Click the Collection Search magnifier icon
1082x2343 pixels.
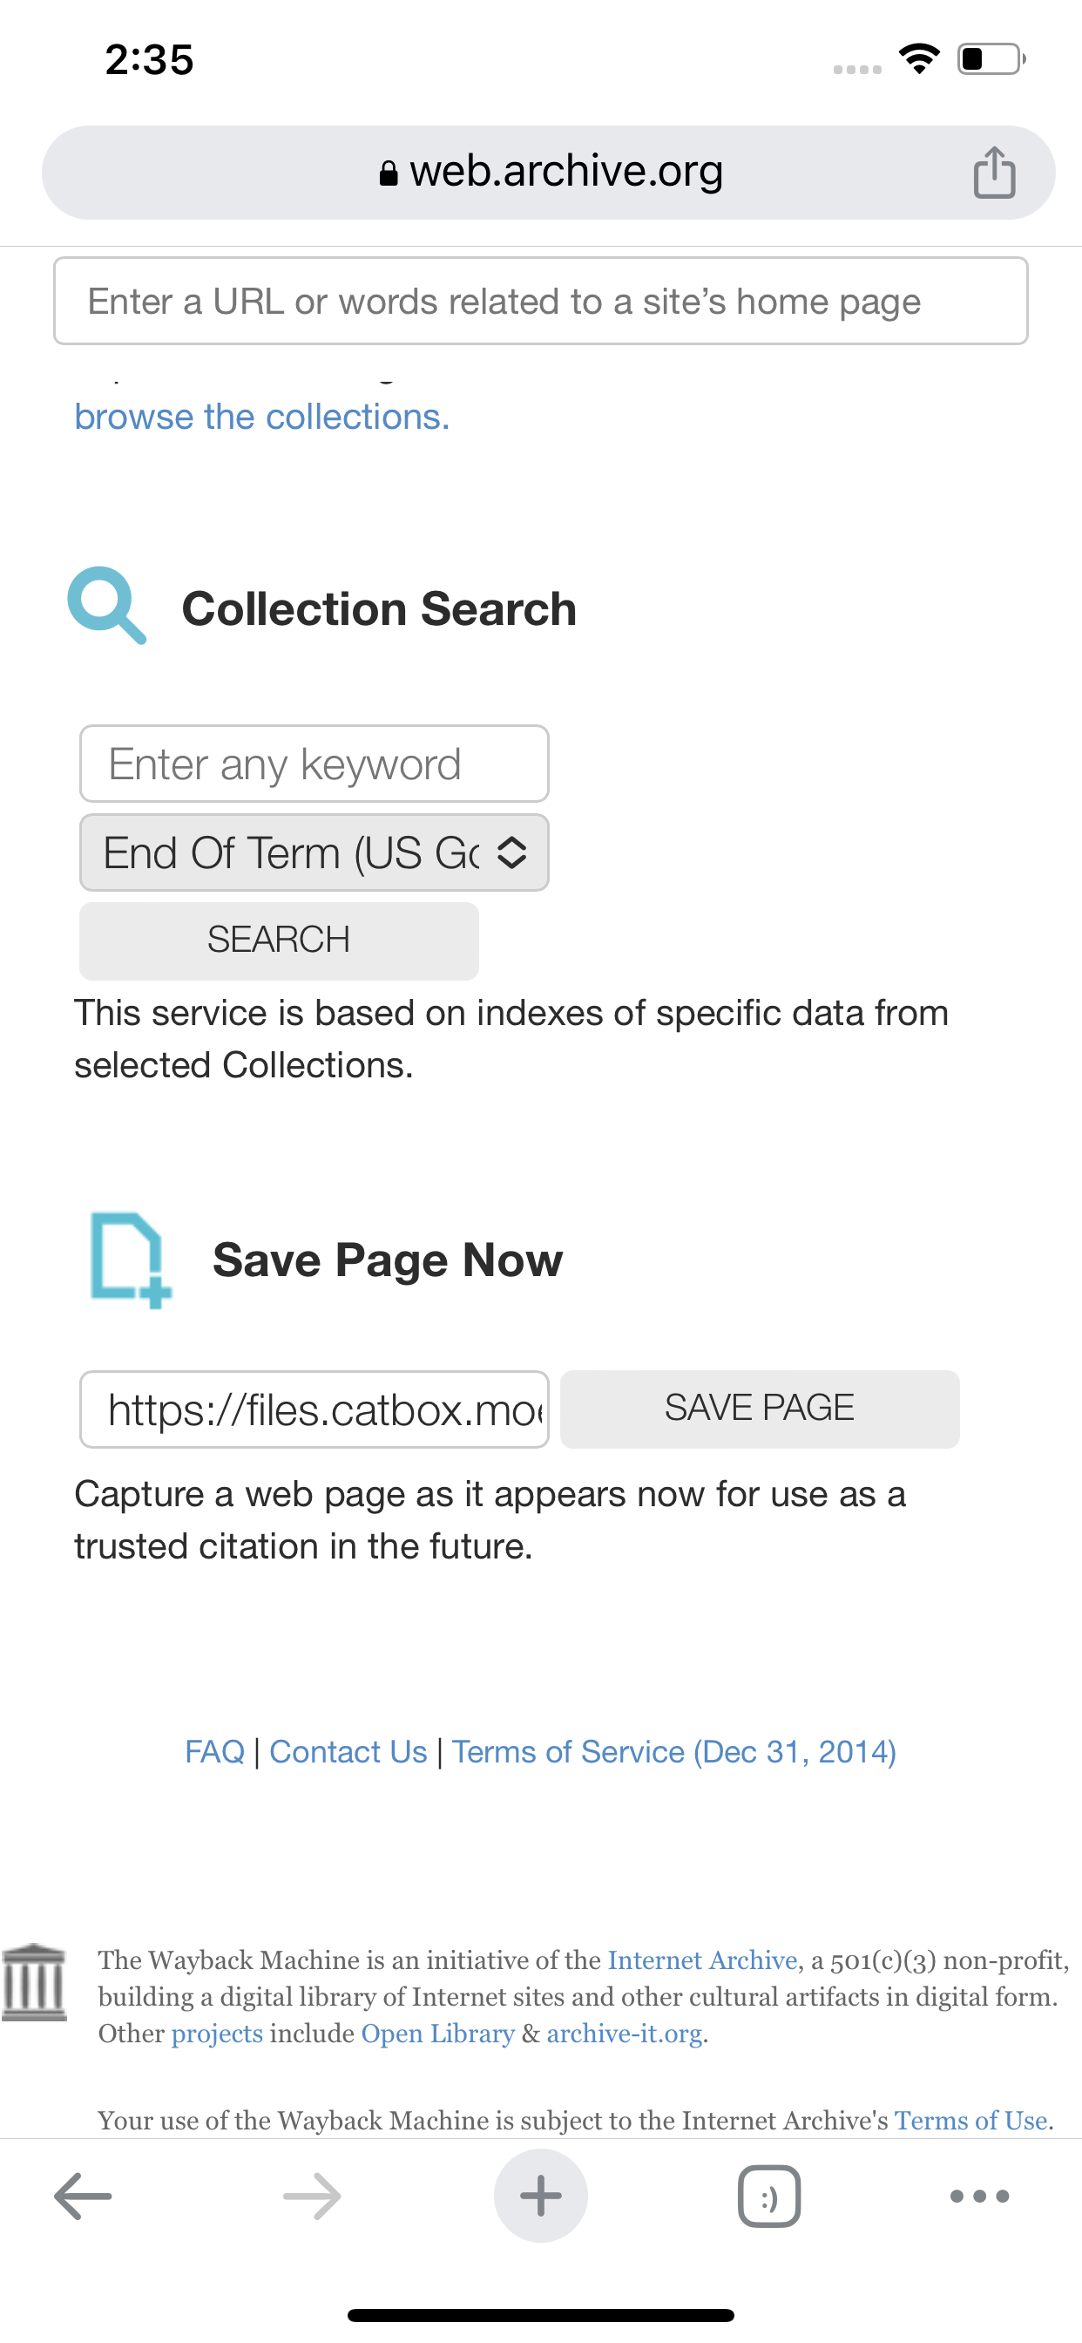click(107, 606)
